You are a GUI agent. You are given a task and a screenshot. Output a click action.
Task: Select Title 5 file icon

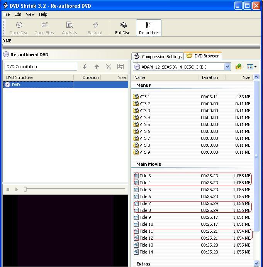point(136,190)
